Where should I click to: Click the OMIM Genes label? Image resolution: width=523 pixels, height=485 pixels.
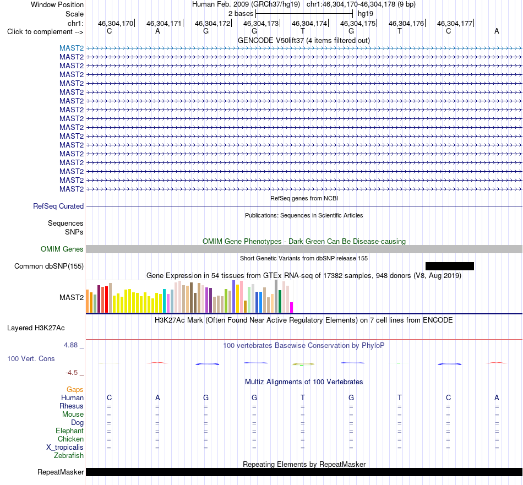click(62, 249)
